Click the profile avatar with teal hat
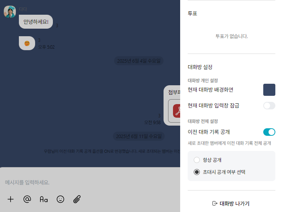 [10, 12]
